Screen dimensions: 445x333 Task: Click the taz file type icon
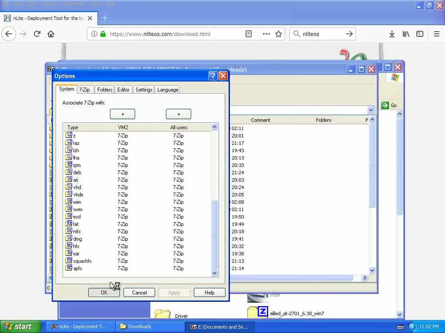[68, 142]
